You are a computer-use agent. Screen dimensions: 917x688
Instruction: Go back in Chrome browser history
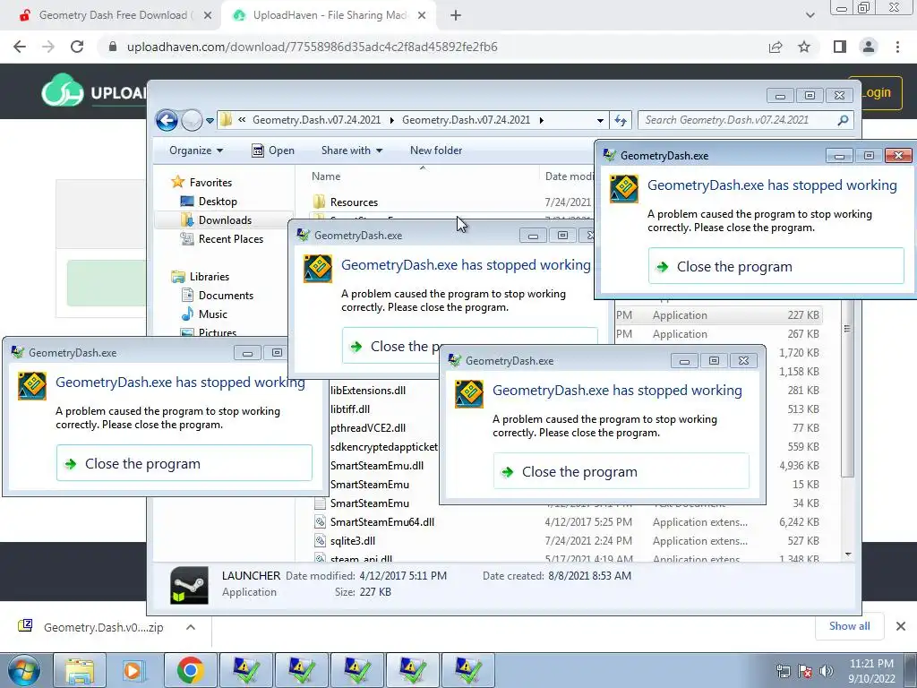20,47
